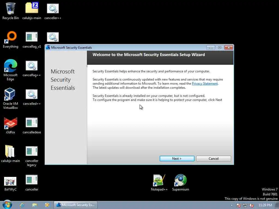The height and width of the screenshot is (209, 279).
Task: Click the muted volume tray icon
Action: (251, 205)
